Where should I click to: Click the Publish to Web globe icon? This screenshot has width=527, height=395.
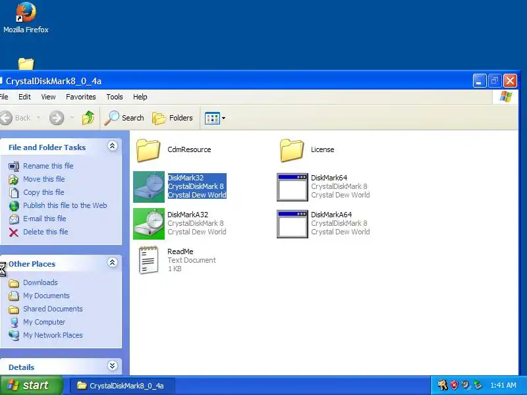pyautogui.click(x=14, y=206)
